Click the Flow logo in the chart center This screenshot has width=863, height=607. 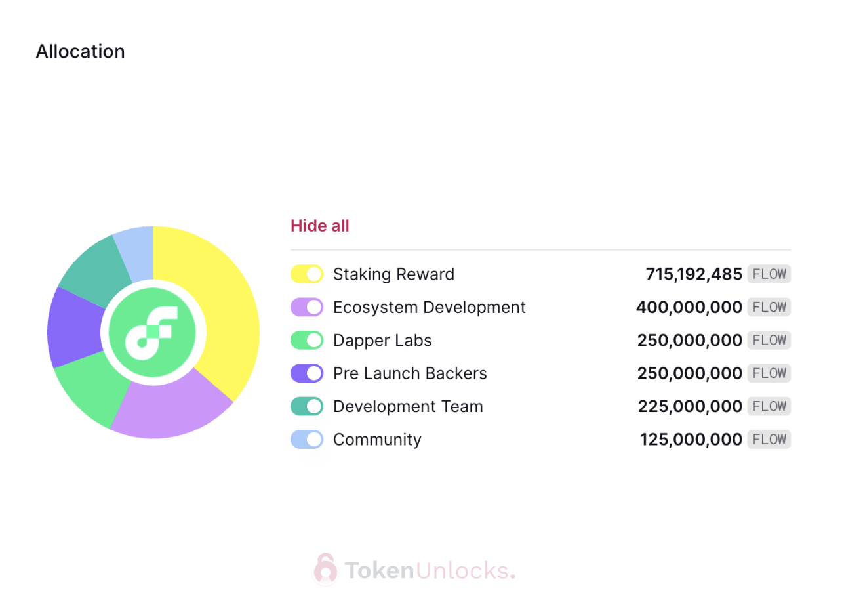153,333
